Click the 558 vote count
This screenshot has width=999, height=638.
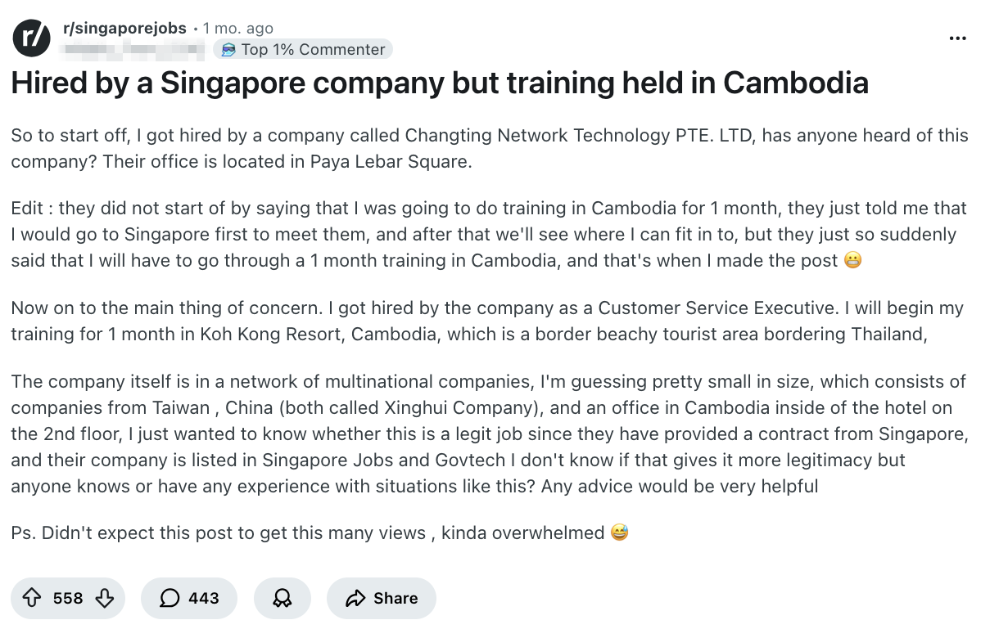pos(68,598)
